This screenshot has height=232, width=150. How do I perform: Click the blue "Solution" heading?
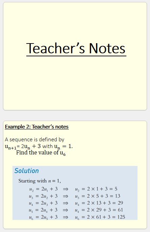click(27, 171)
